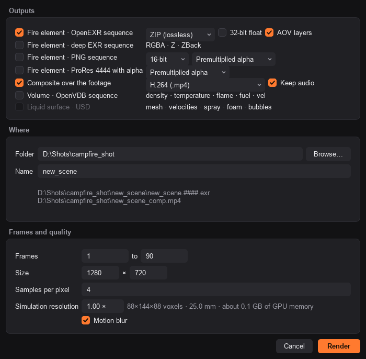Toggle the Keep audio checkbox
Screen dimensions: 366x359
(272, 83)
